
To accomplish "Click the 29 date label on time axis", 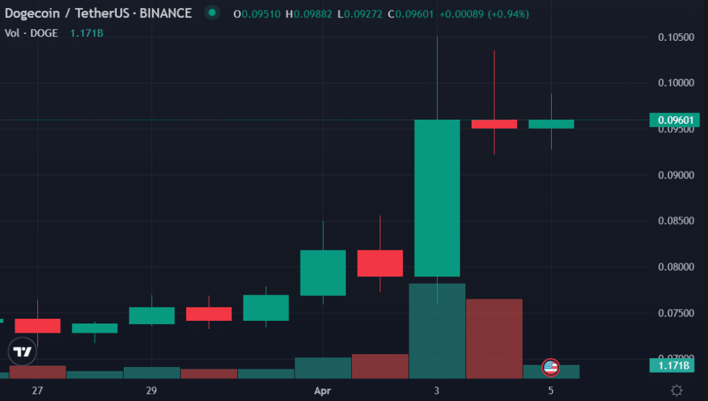I will coord(151,390).
